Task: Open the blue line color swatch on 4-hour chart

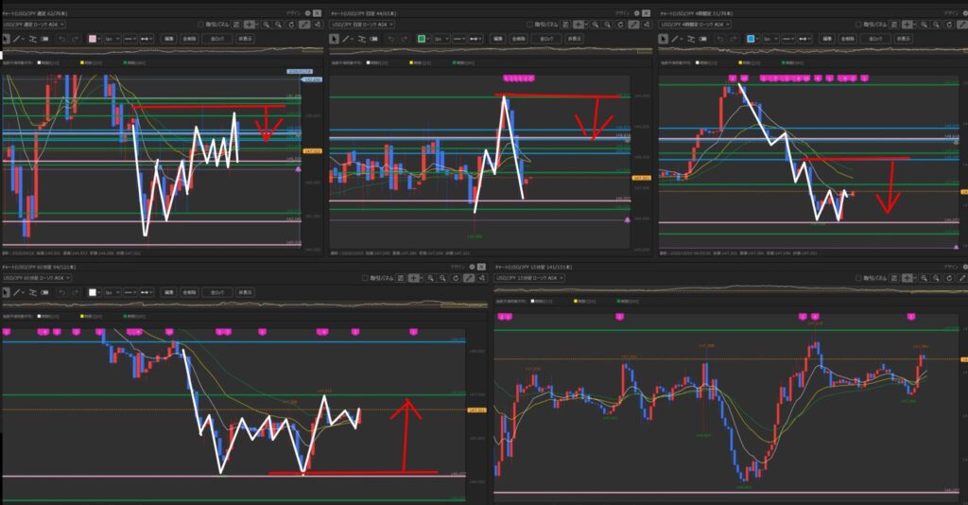Action: coord(750,39)
